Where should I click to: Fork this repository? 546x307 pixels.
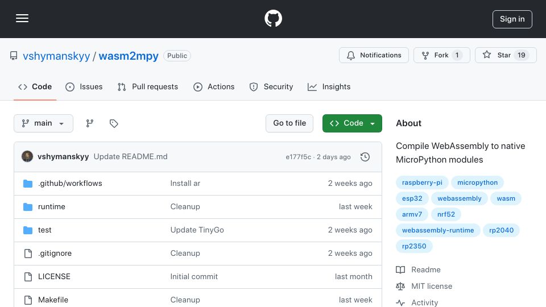(x=442, y=55)
